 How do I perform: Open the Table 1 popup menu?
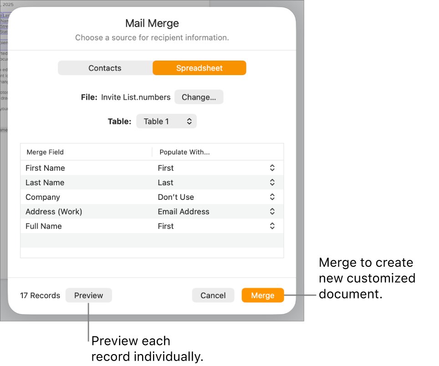click(x=166, y=121)
